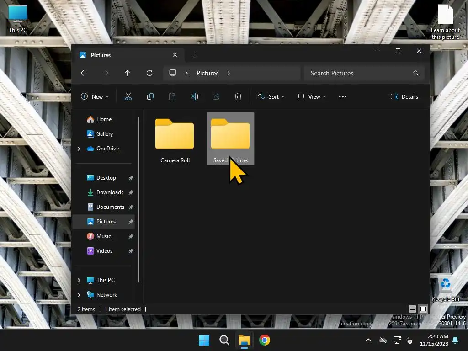This screenshot has height=351, width=468.
Task: Click the muted volume tray icon
Action: click(x=409, y=340)
